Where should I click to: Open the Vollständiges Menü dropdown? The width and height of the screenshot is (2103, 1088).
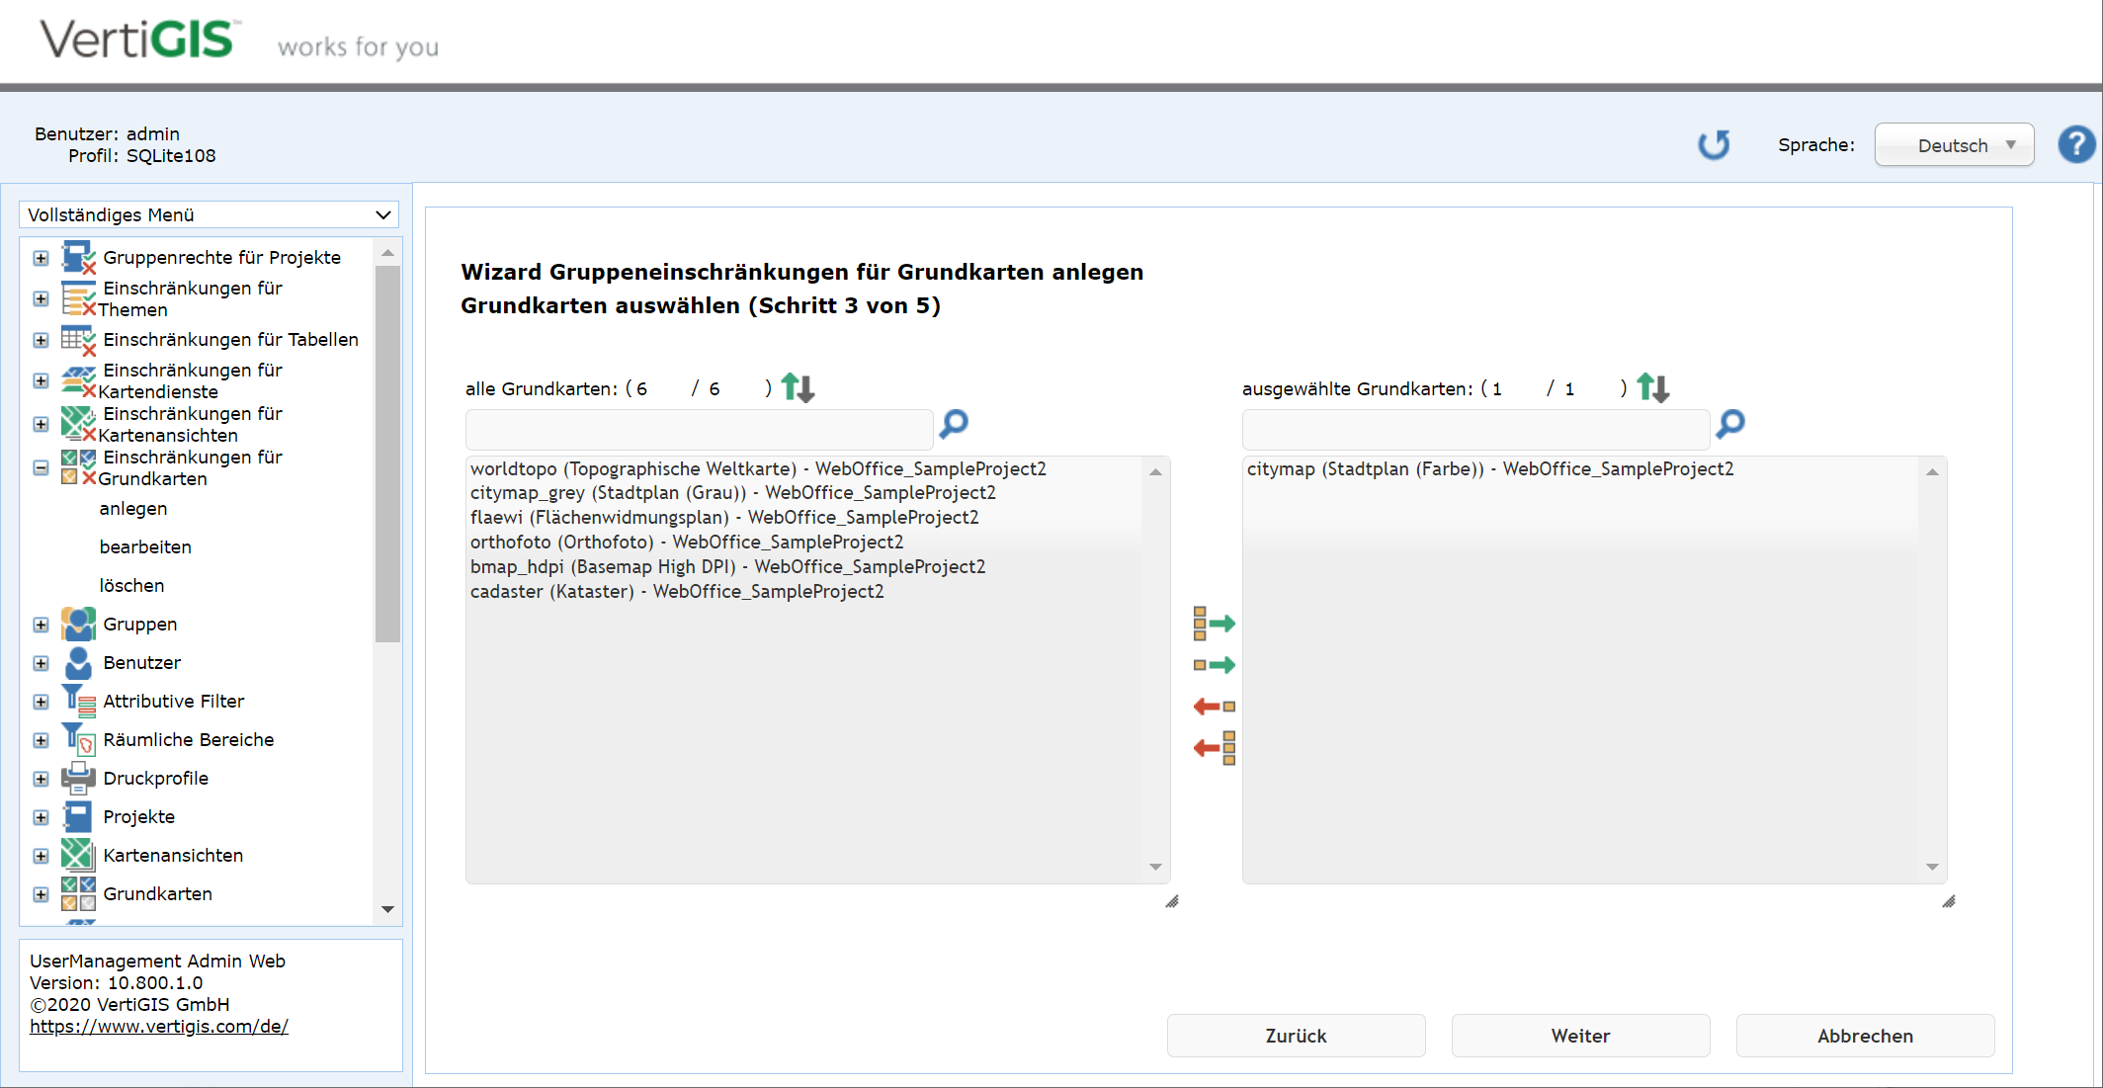click(209, 214)
